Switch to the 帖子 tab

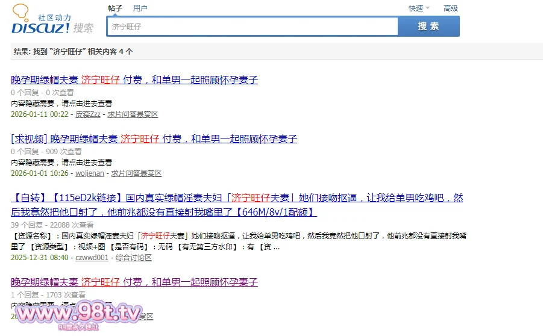115,8
